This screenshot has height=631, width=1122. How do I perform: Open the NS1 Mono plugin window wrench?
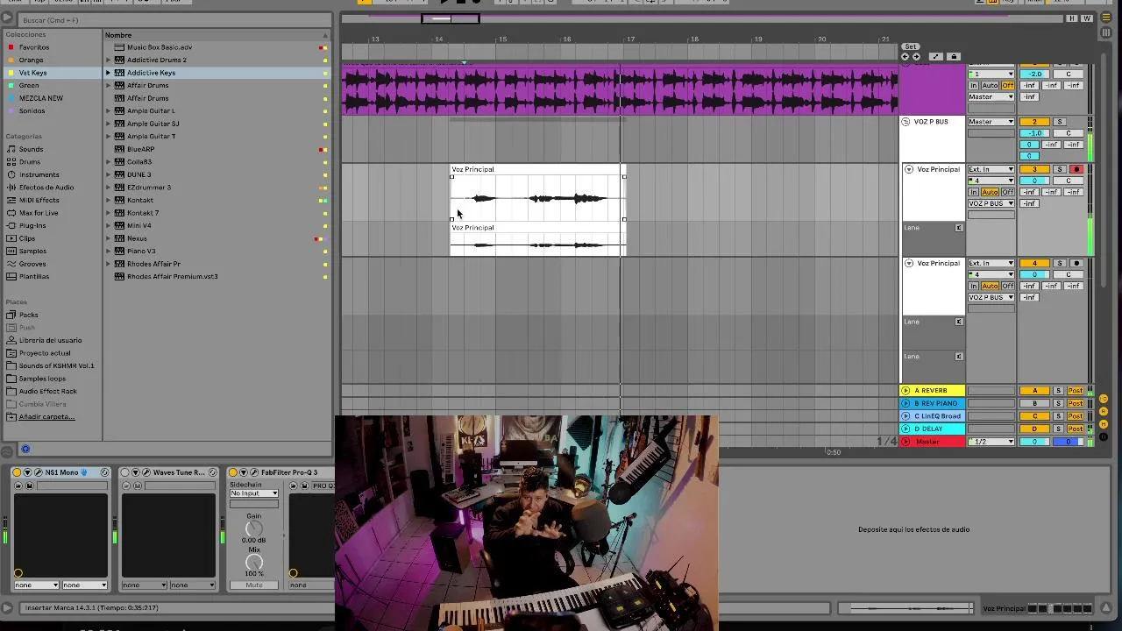point(37,472)
